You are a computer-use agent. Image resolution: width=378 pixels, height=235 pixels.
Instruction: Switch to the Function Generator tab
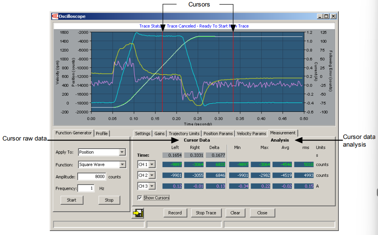(x=74, y=133)
